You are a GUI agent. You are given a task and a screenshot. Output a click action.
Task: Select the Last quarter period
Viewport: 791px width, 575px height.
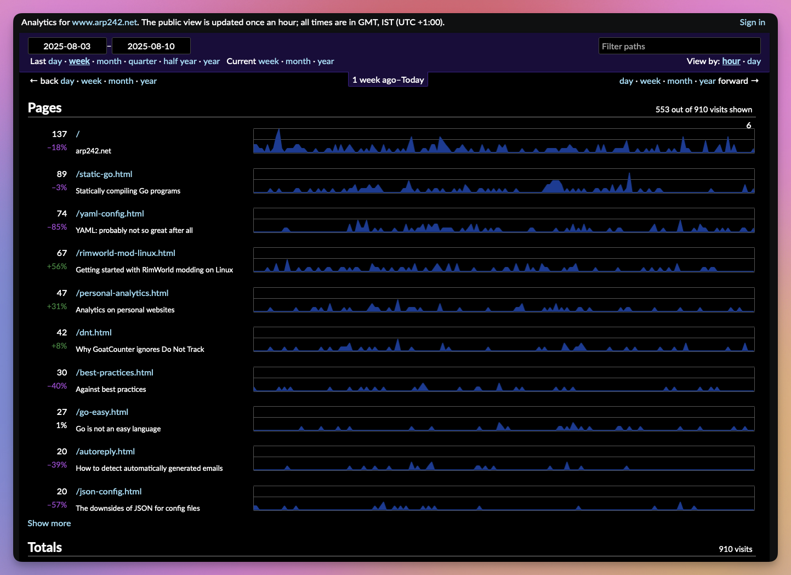[143, 61]
